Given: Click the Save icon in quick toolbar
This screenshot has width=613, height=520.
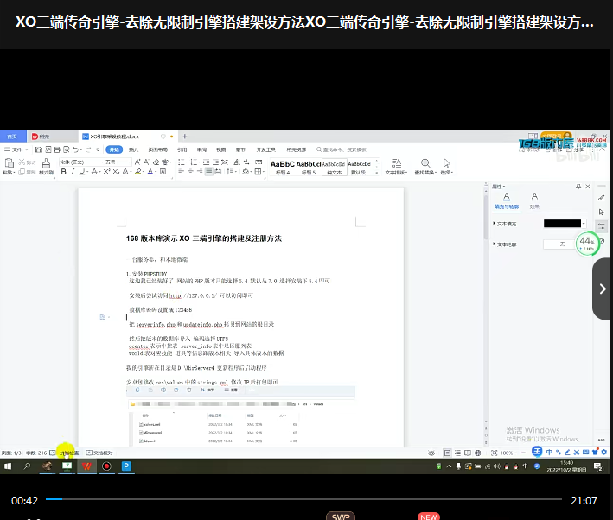Looking at the screenshot, I should tap(38, 149).
